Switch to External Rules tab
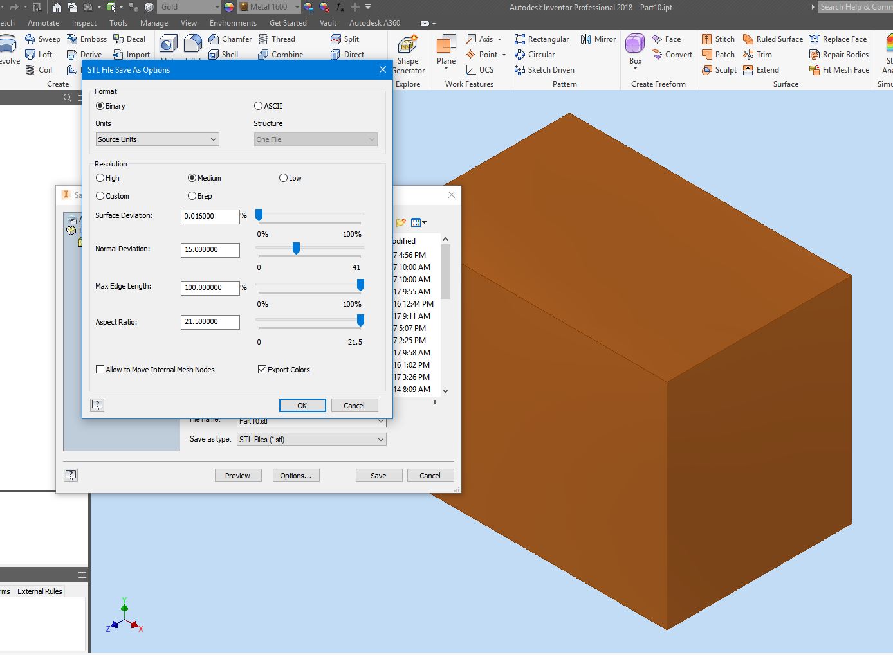 [40, 591]
